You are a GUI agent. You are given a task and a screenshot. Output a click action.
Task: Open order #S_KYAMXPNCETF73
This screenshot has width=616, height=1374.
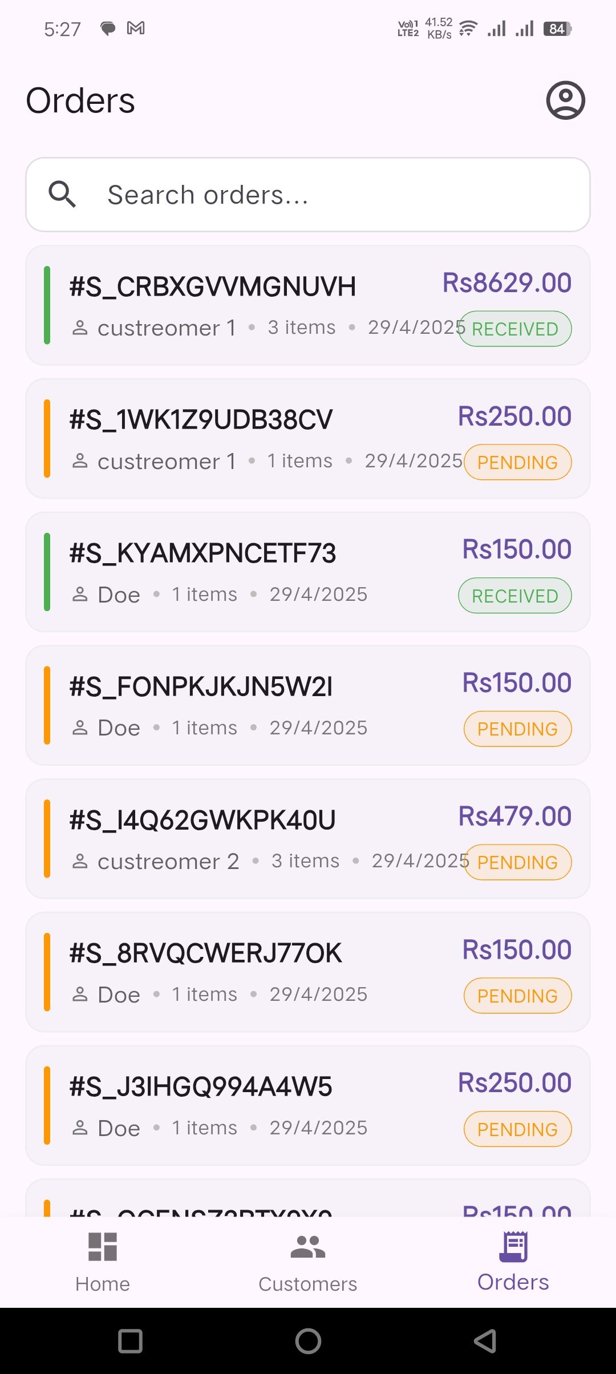click(x=202, y=553)
